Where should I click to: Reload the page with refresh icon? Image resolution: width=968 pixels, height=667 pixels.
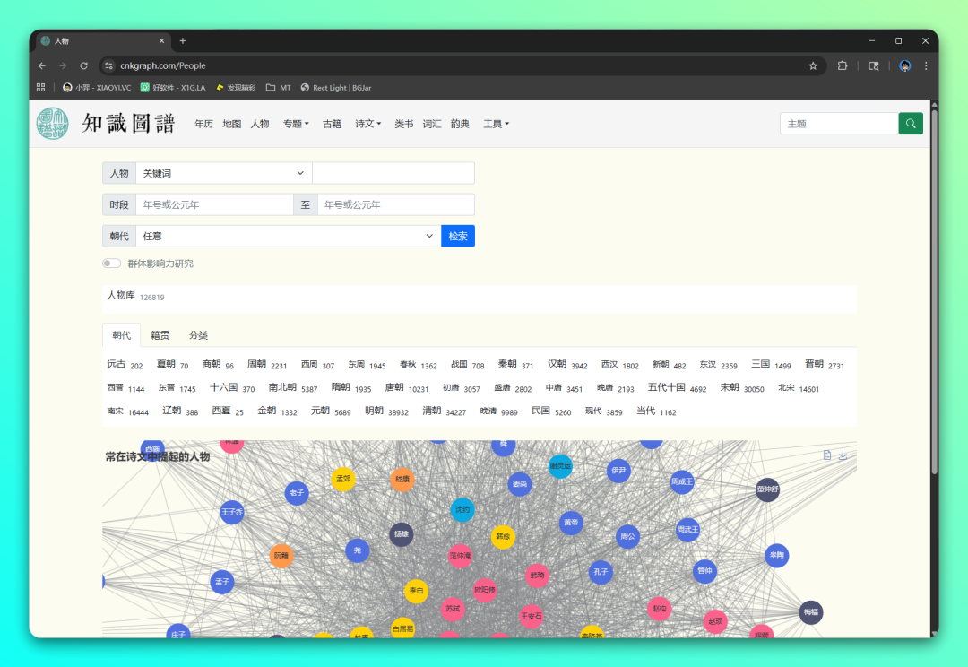pyautogui.click(x=84, y=65)
